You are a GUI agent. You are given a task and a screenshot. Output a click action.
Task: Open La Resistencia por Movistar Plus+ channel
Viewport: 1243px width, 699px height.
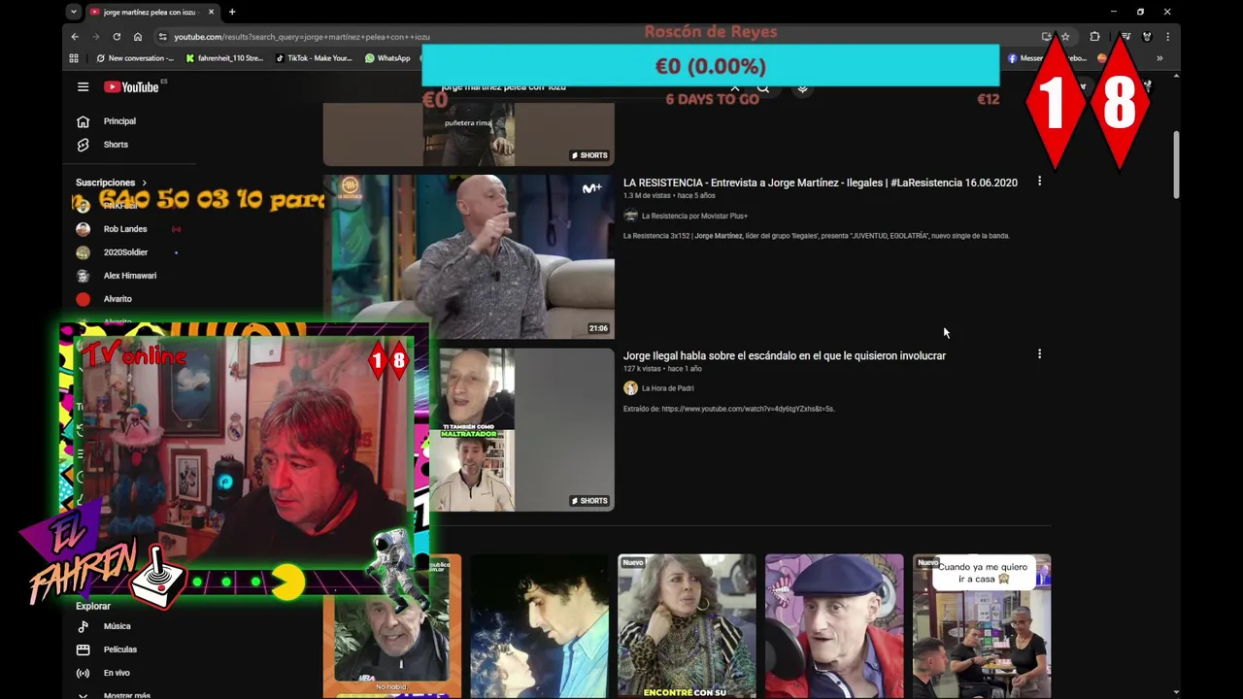[x=694, y=216]
